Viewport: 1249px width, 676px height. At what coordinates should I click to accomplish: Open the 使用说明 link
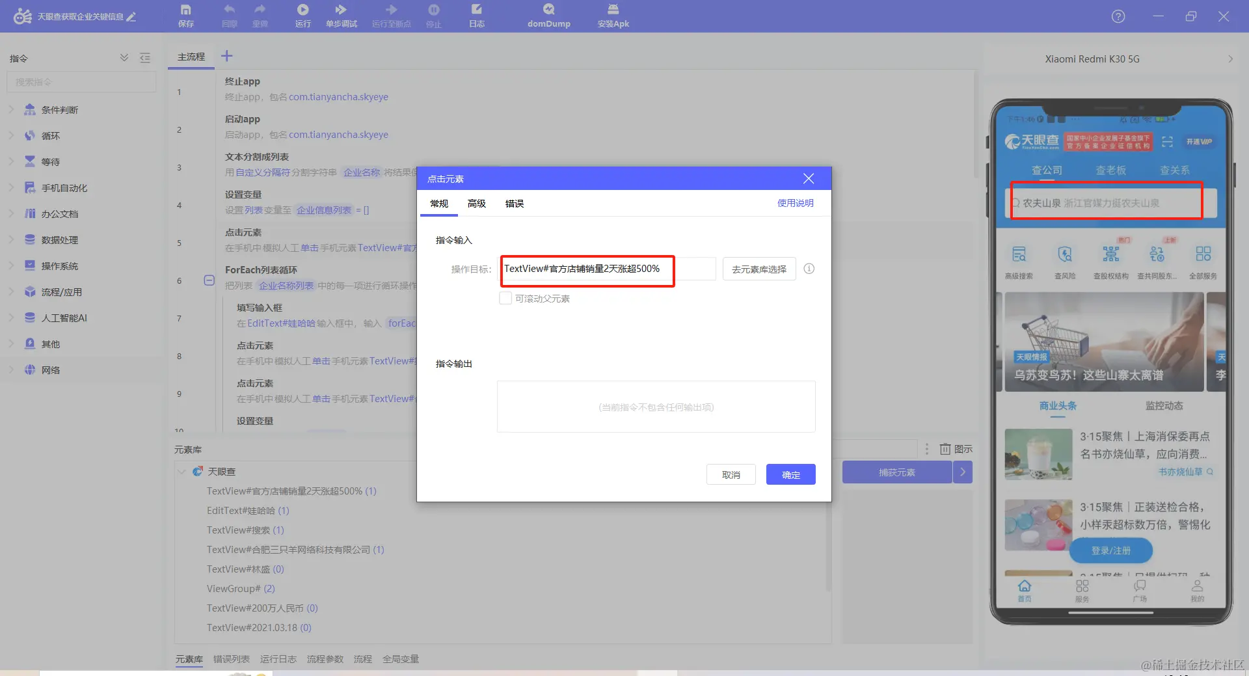[x=796, y=203]
